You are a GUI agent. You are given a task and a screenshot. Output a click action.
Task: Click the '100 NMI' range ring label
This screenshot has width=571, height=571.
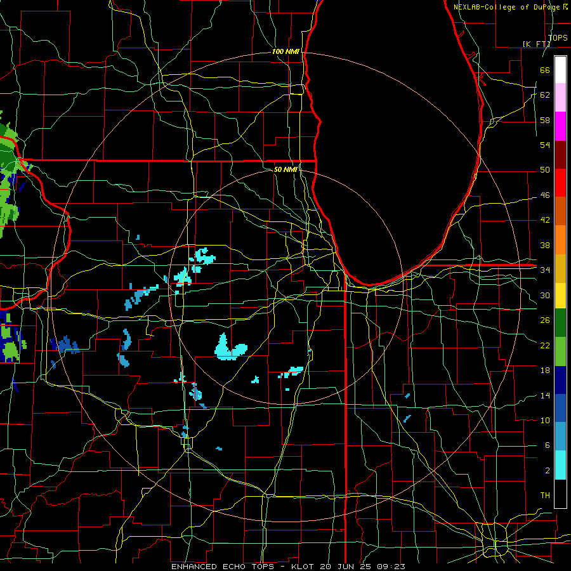click(285, 52)
